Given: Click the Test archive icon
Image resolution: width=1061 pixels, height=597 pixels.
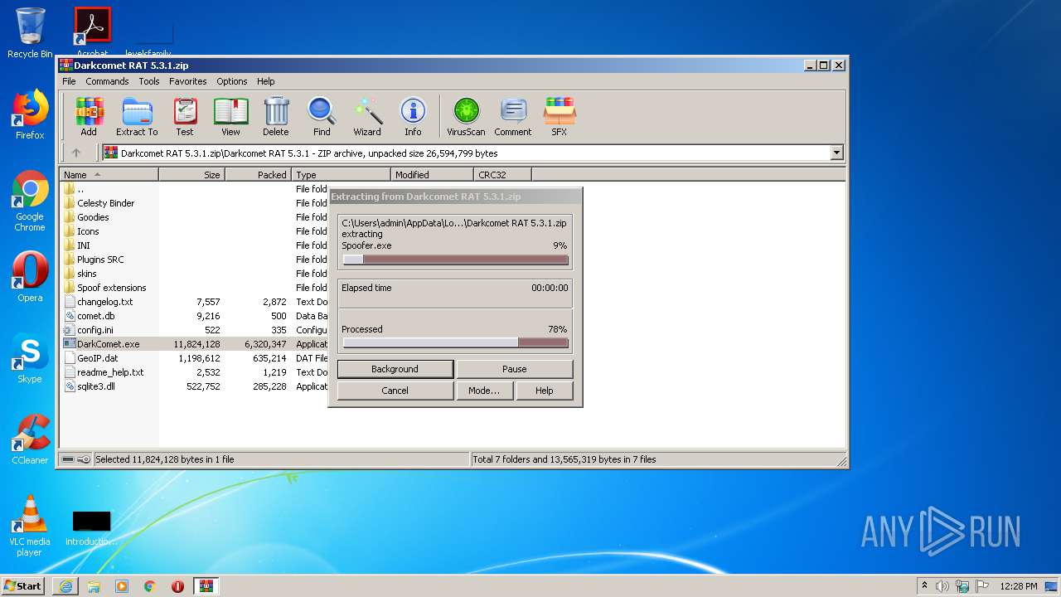Looking at the screenshot, I should pos(185,117).
